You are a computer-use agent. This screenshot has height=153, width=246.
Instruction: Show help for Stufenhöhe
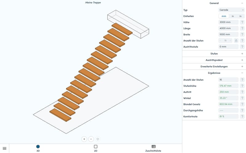(x=242, y=86)
